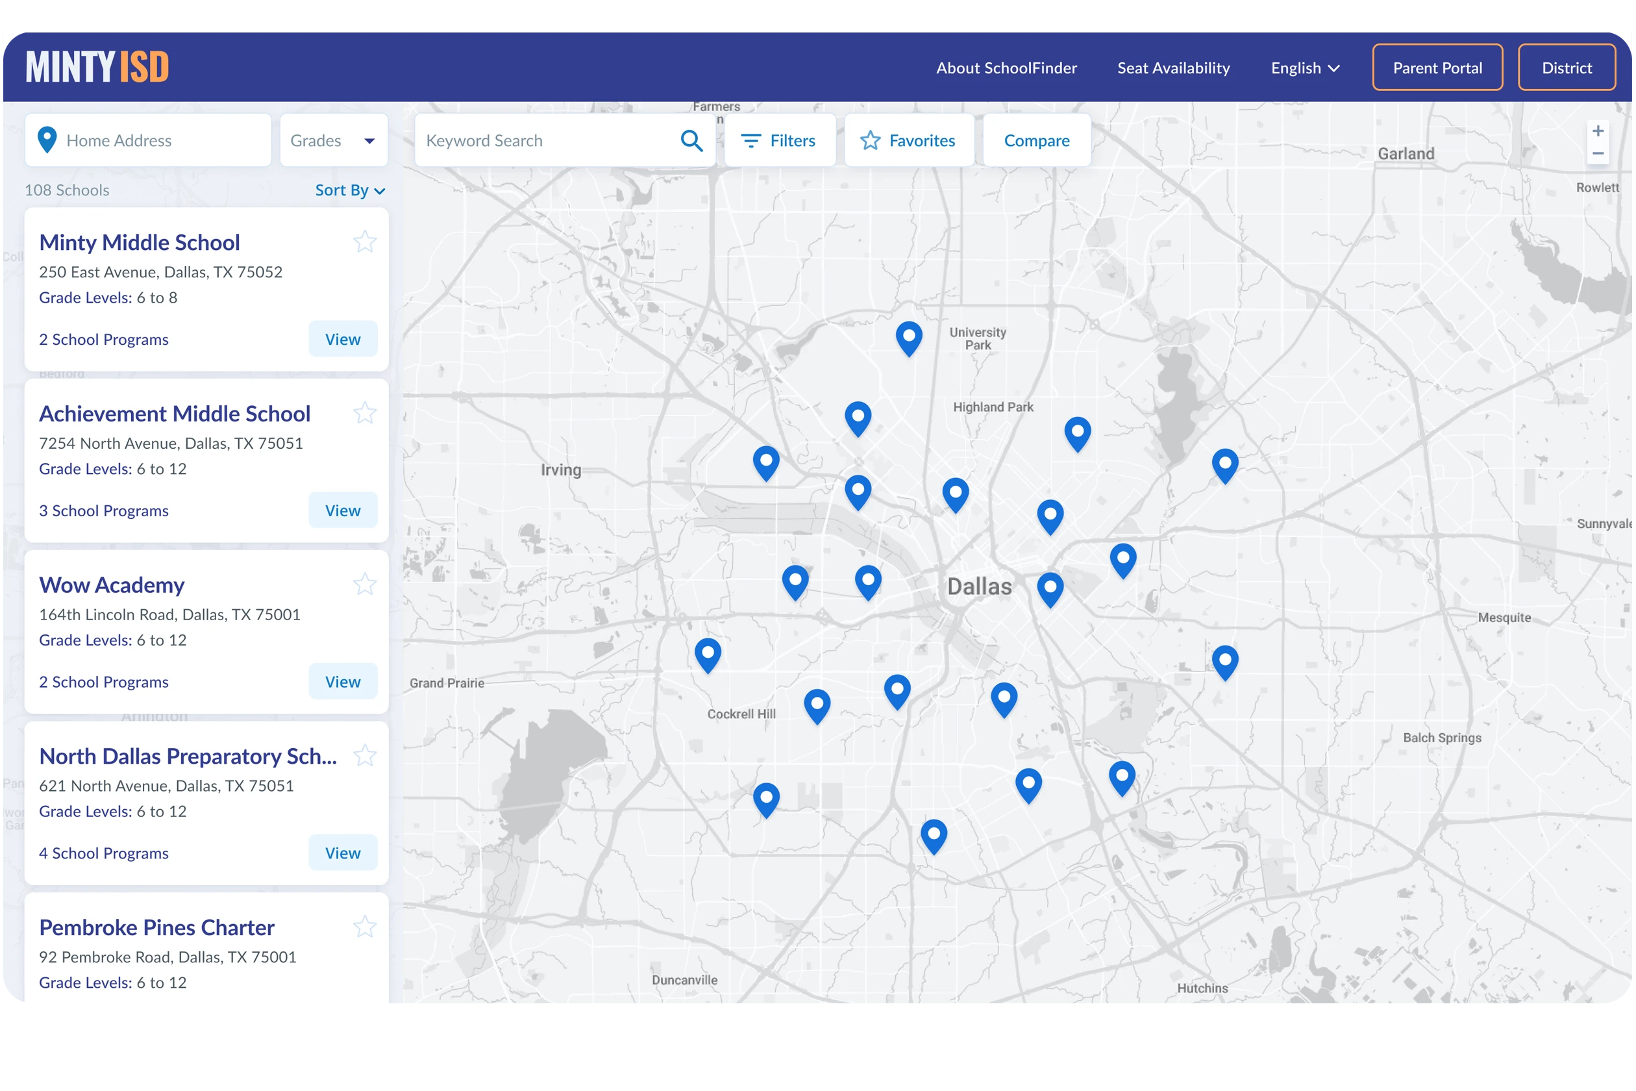Screen dimensions: 1636x1091
Task: Favorite Minty Middle School with star
Action: [364, 242]
